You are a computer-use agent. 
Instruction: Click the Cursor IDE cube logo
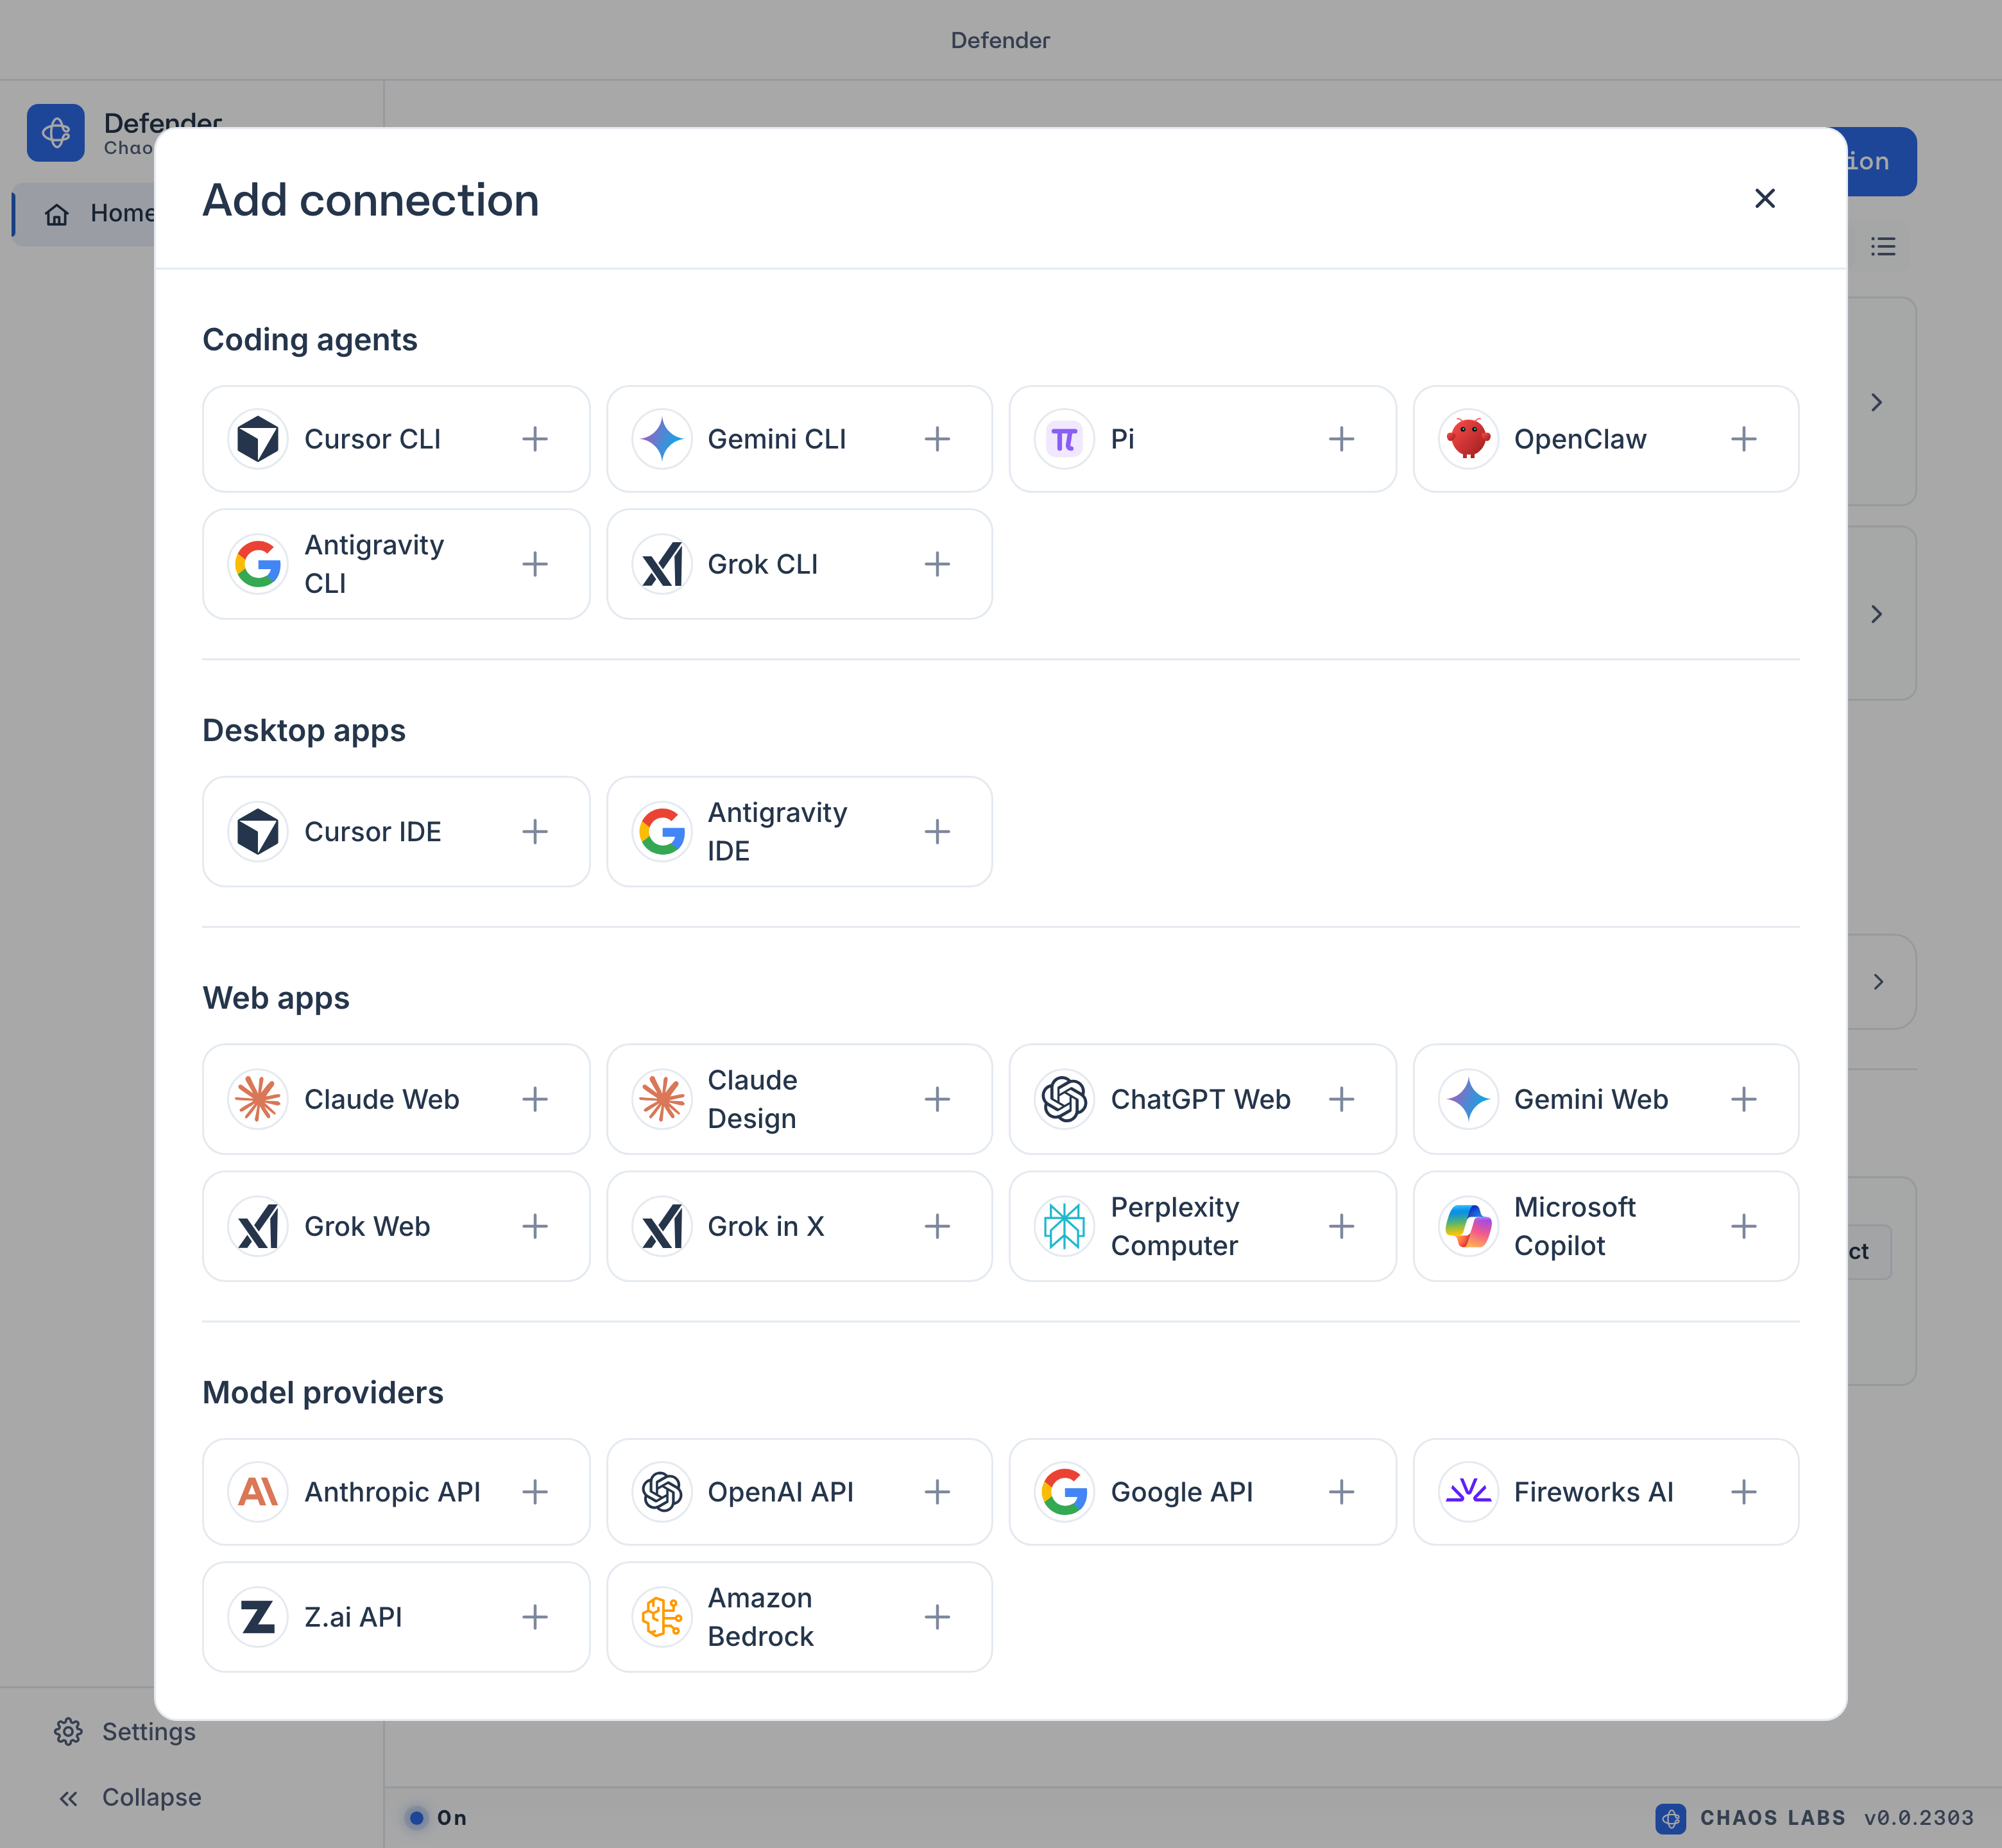pos(258,832)
